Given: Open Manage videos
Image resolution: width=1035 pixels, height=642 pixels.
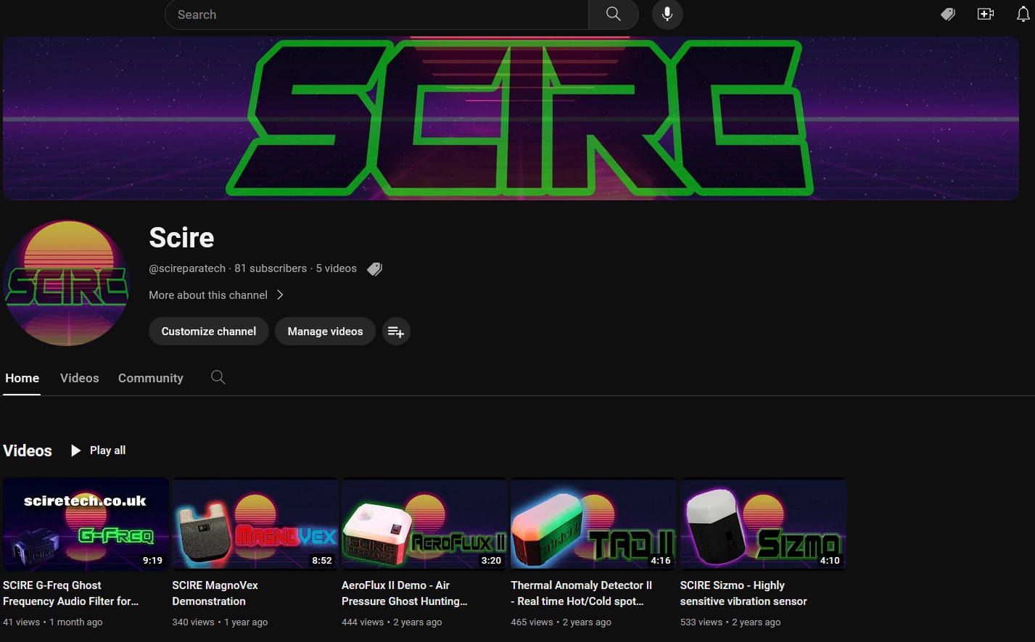Looking at the screenshot, I should (325, 331).
